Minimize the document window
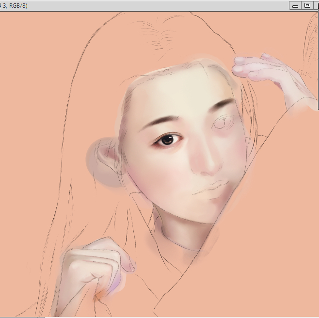The image size is (319, 318). [295, 5]
